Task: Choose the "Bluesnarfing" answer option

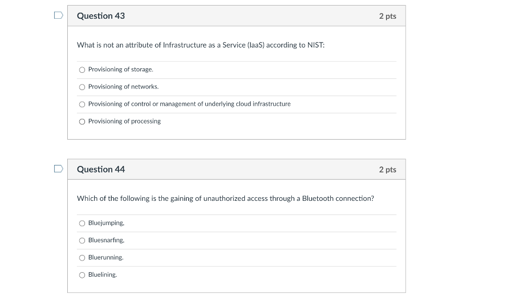Action: pos(82,240)
